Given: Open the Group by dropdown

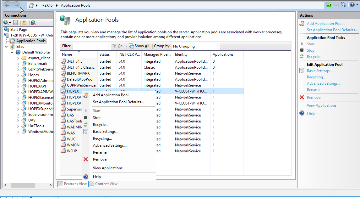Looking at the screenshot, I should (217, 46).
